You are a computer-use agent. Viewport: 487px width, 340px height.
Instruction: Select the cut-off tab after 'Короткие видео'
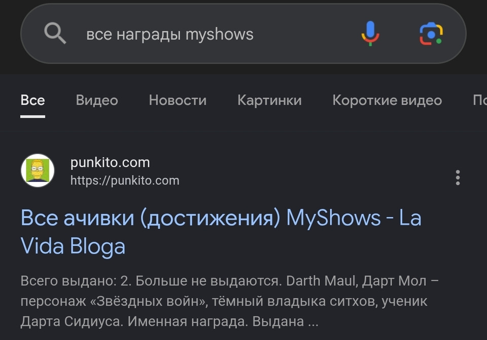tap(479, 100)
